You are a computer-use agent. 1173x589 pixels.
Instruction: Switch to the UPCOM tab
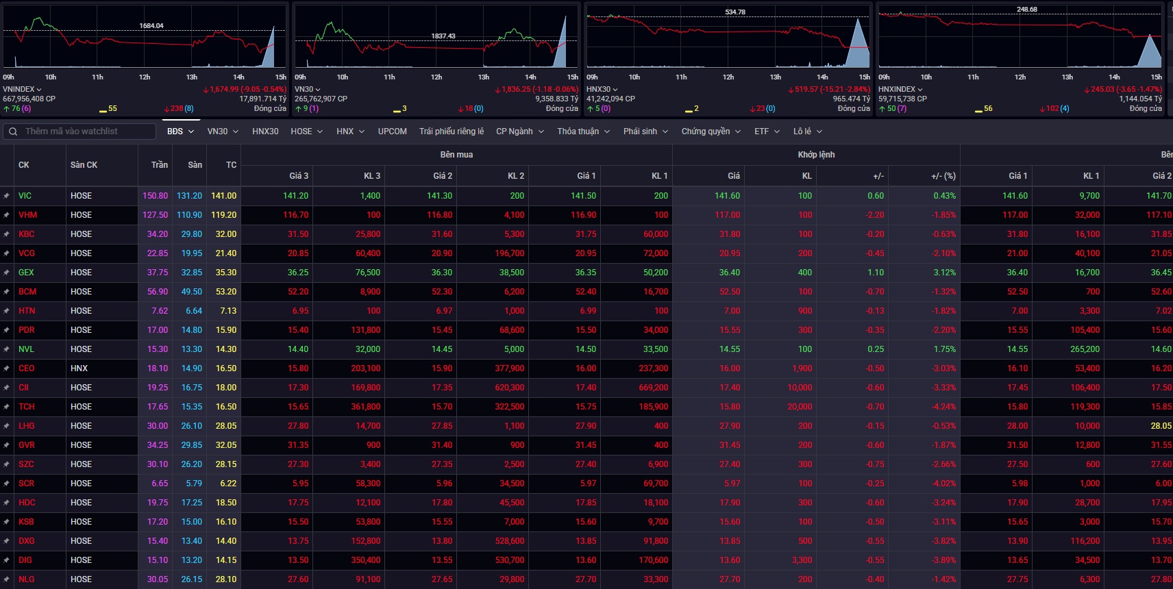click(392, 131)
